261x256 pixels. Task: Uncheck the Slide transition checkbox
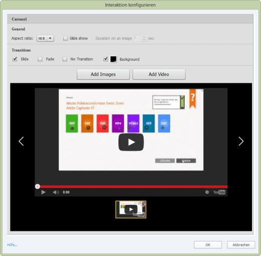[x=15, y=59]
